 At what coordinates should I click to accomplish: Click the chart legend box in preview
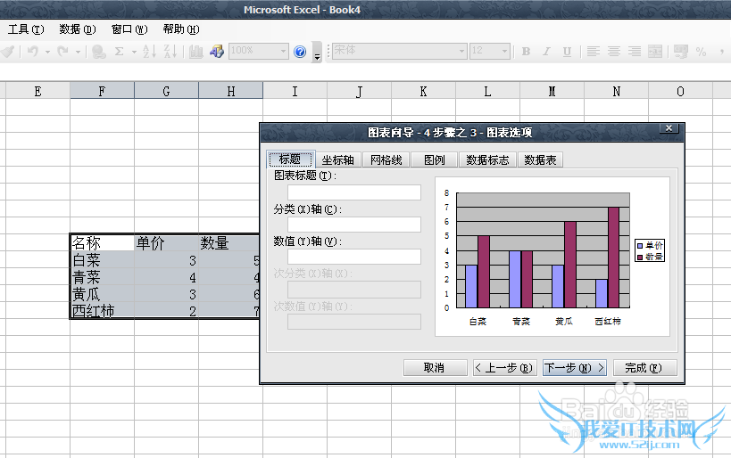[x=650, y=250]
